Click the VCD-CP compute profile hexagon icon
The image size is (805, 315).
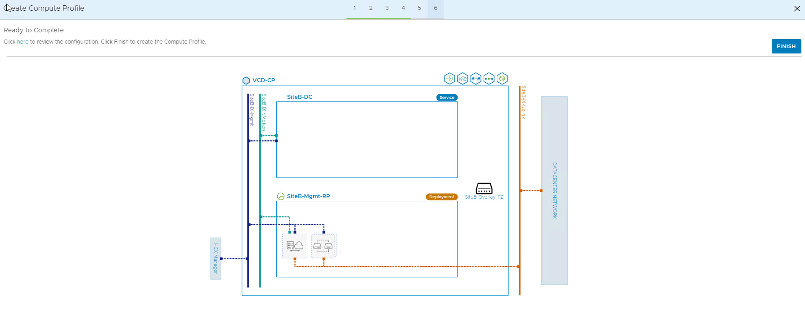pos(246,80)
